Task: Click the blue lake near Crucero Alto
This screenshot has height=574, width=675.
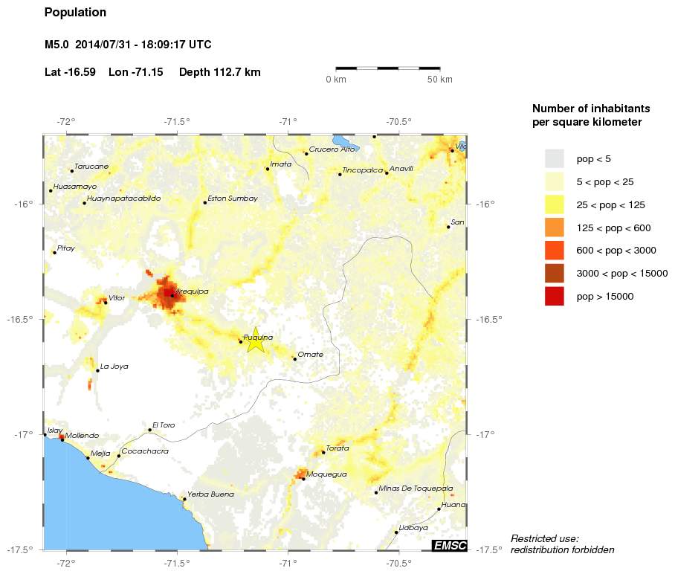Action: (345, 141)
